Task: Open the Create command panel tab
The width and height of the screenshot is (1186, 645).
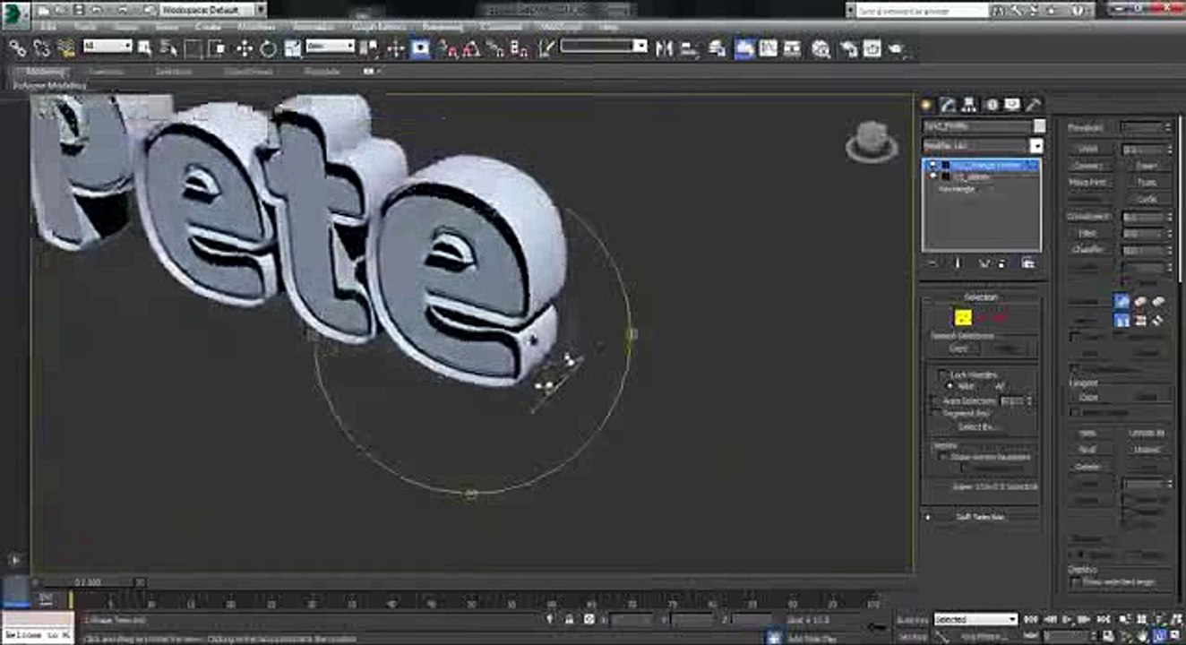Action: pos(927,105)
